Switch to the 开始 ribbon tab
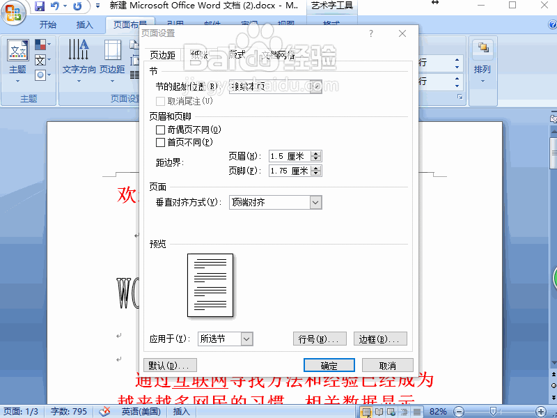This screenshot has width=557, height=418. 48,24
